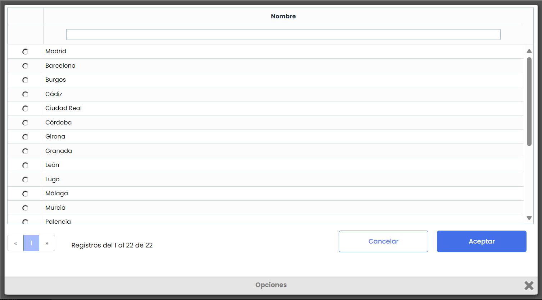This screenshot has height=300, width=542.
Task: Pick the León radio button
Action: pyautogui.click(x=25, y=165)
